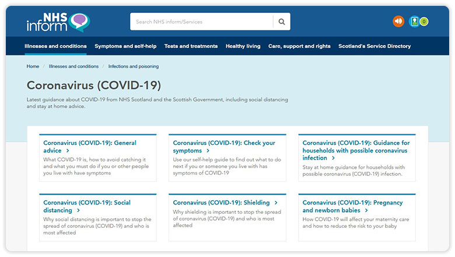The image size is (455, 257).
Task: Click chevron next to Pregnancy and newborn babies
Action: (x=366, y=210)
